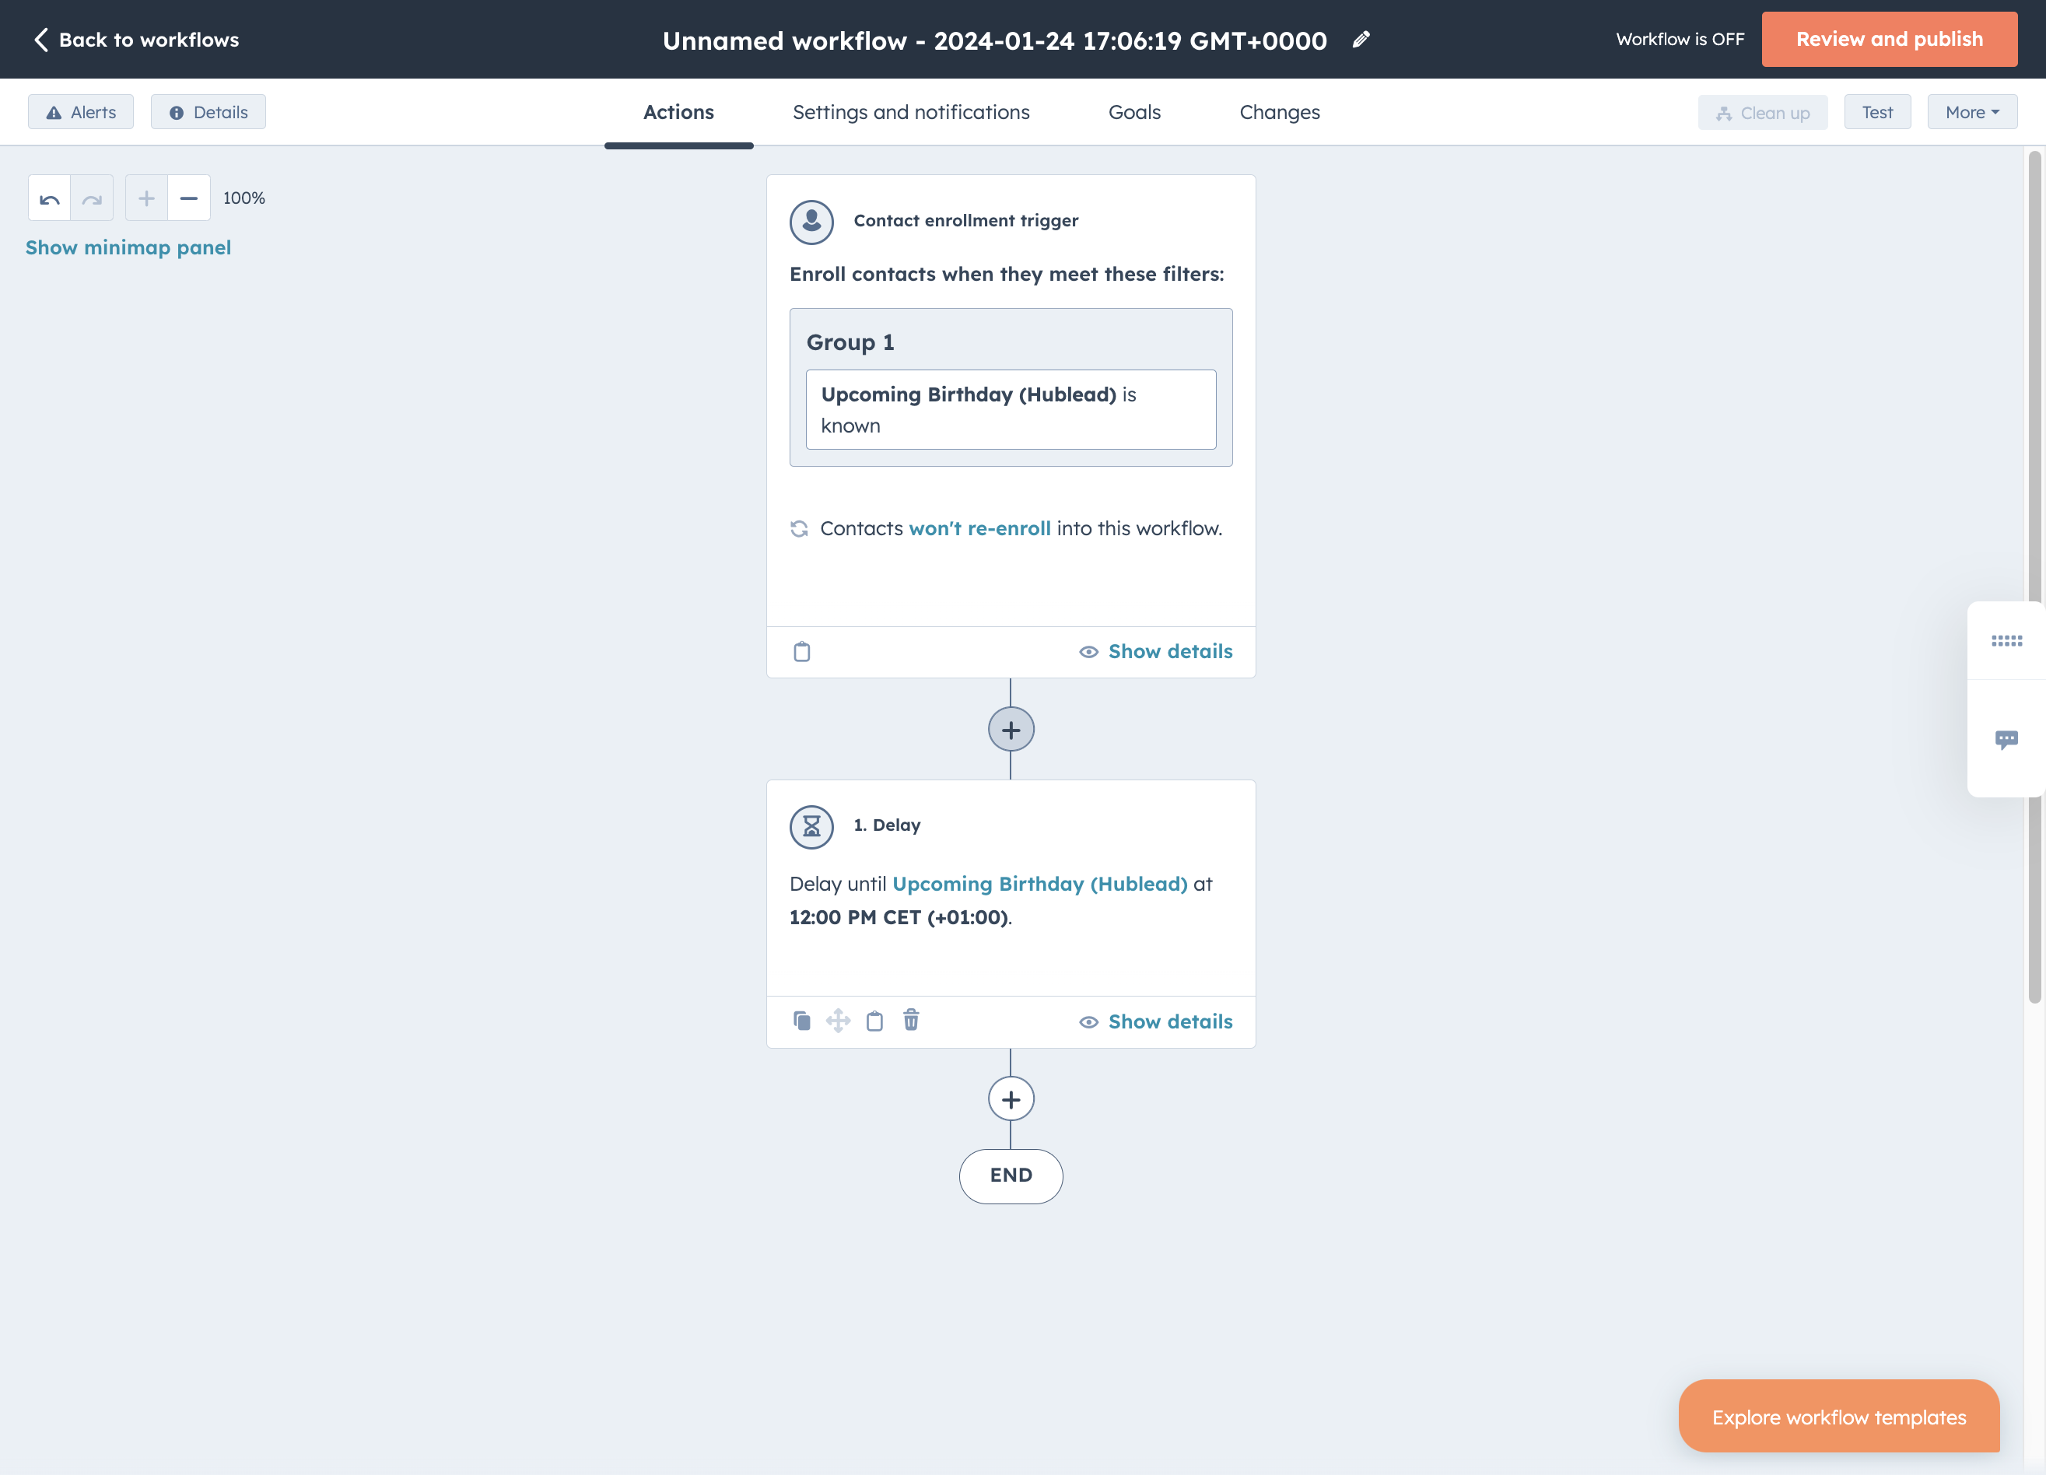Open the keypad grid side panel icon
Image resolution: width=2046 pixels, height=1475 pixels.
coord(2006,640)
